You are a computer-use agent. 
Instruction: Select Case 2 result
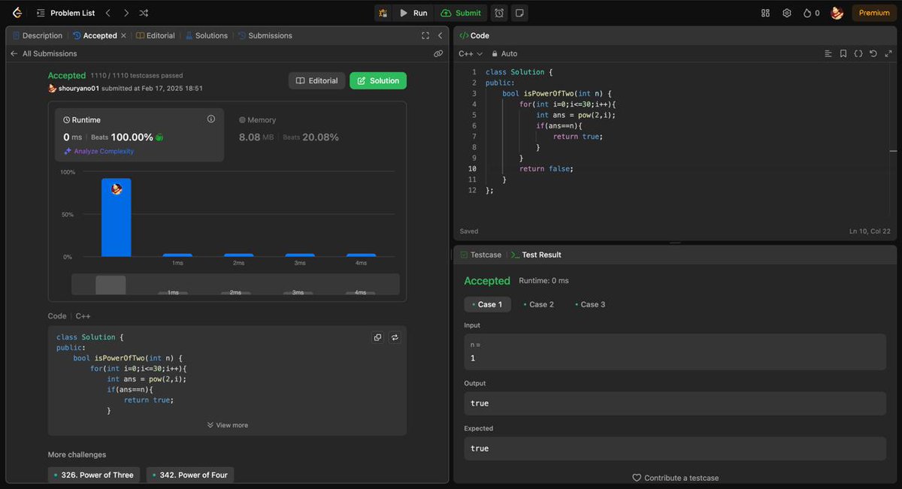(538, 304)
